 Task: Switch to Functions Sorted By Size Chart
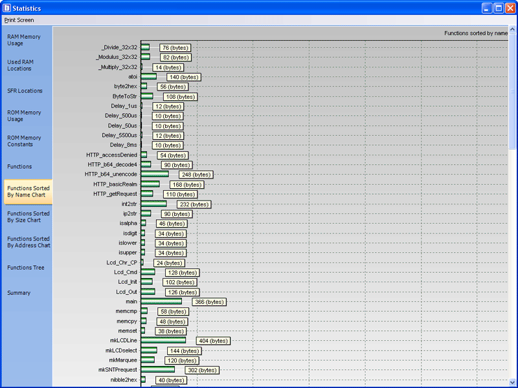pyautogui.click(x=28, y=217)
